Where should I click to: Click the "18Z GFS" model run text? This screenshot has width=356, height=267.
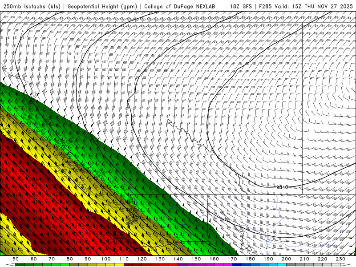point(241,6)
